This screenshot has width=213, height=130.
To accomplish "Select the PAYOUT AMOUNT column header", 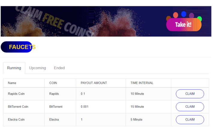I will tap(94, 83).
